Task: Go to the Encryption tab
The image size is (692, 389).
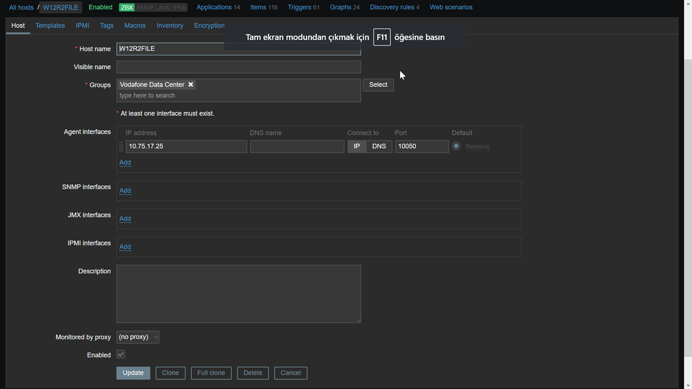Action: [209, 25]
